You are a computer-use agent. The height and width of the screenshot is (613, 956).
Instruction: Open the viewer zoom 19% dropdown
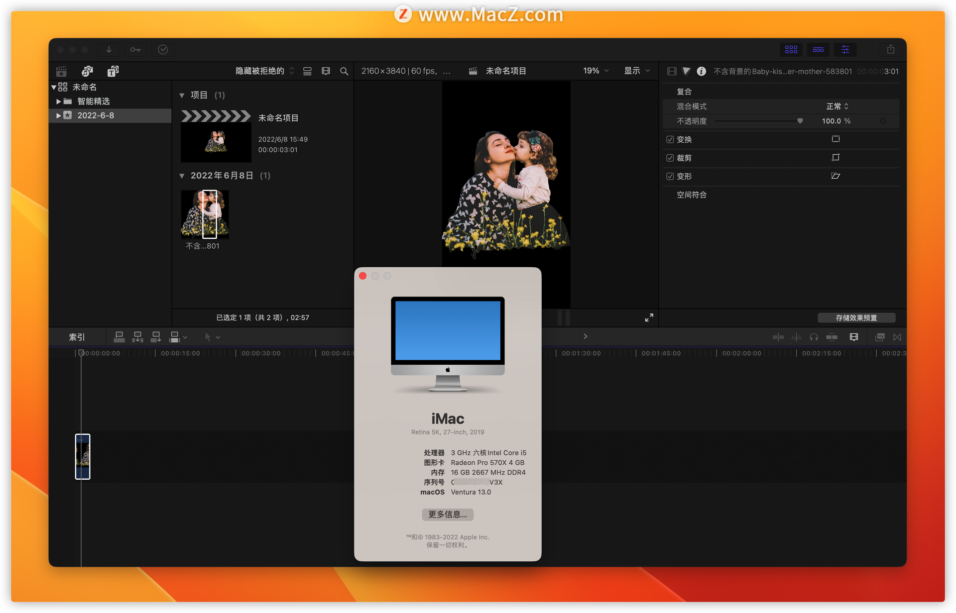pyautogui.click(x=596, y=71)
